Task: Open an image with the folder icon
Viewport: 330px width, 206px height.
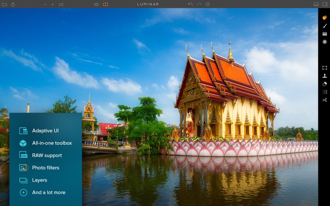Action: coord(4,5)
